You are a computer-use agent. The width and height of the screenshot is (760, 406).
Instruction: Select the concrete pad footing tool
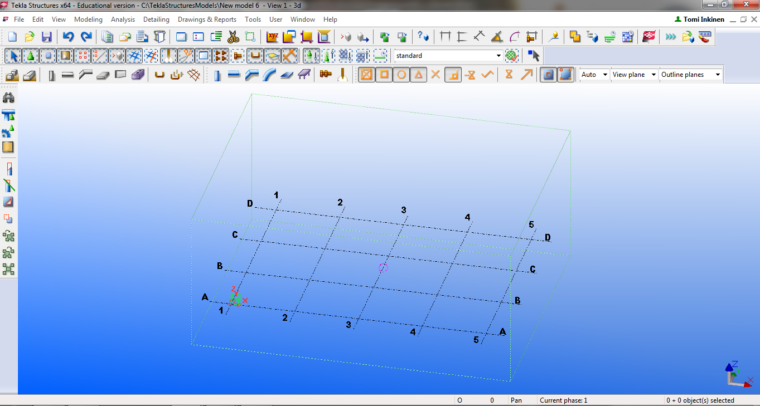pos(12,75)
